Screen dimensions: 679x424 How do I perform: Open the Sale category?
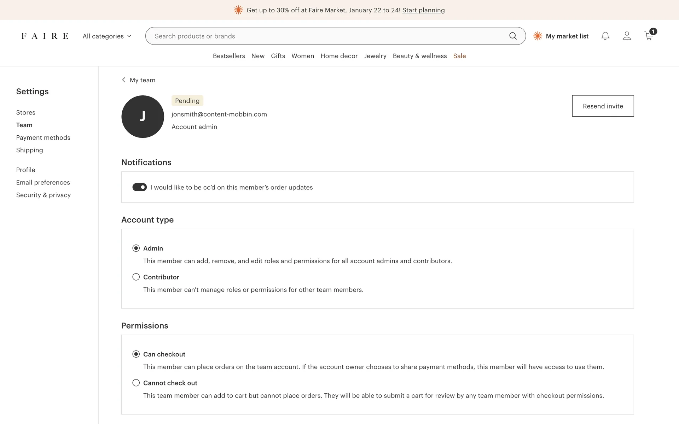coord(459,56)
